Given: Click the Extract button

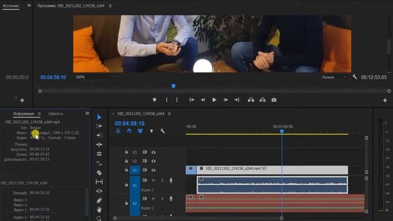Looking at the screenshot, I should tap(262, 100).
